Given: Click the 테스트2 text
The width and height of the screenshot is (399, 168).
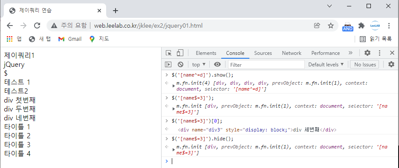Looking at the screenshot, I should point(16,91).
